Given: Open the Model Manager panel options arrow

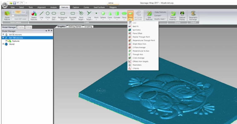Looking at the screenshot, I should pyautogui.click(x=46, y=31).
